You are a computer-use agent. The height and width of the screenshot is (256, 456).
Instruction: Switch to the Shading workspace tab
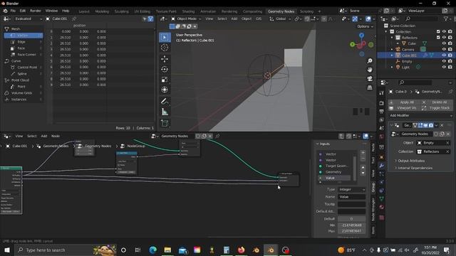[188, 11]
